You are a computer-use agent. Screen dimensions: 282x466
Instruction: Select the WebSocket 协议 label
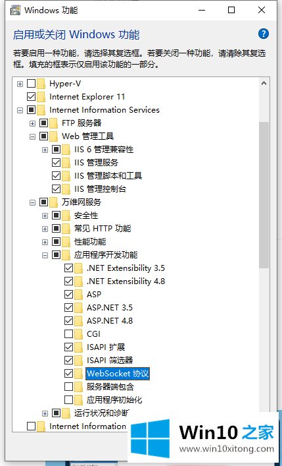click(118, 373)
